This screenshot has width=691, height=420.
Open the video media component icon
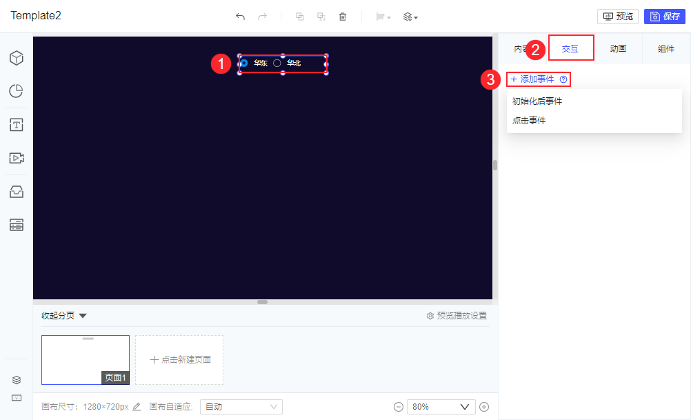[x=17, y=158]
